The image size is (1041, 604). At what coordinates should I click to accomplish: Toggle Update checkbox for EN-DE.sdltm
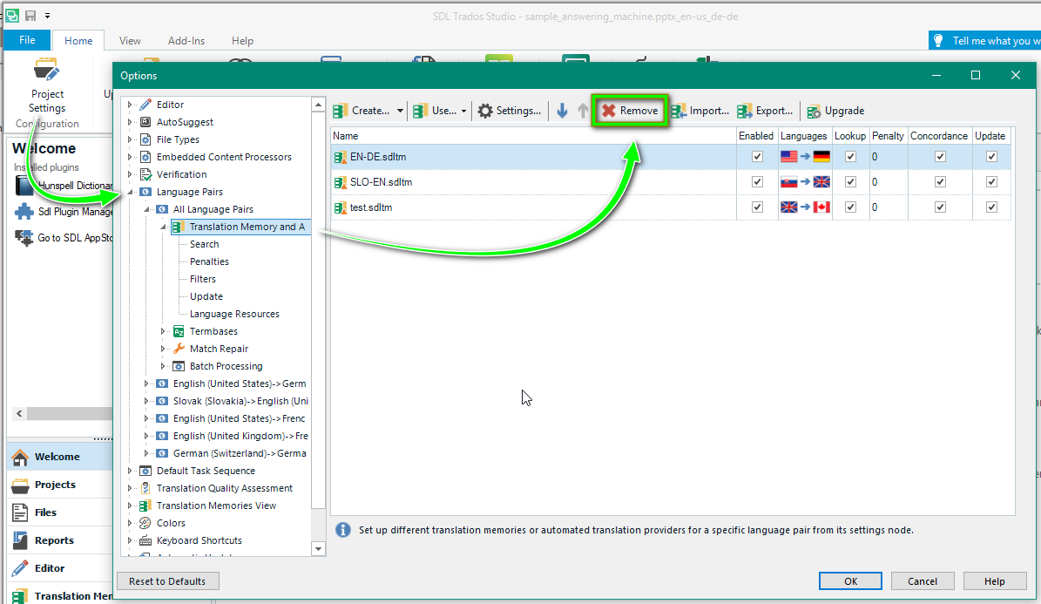coord(991,157)
